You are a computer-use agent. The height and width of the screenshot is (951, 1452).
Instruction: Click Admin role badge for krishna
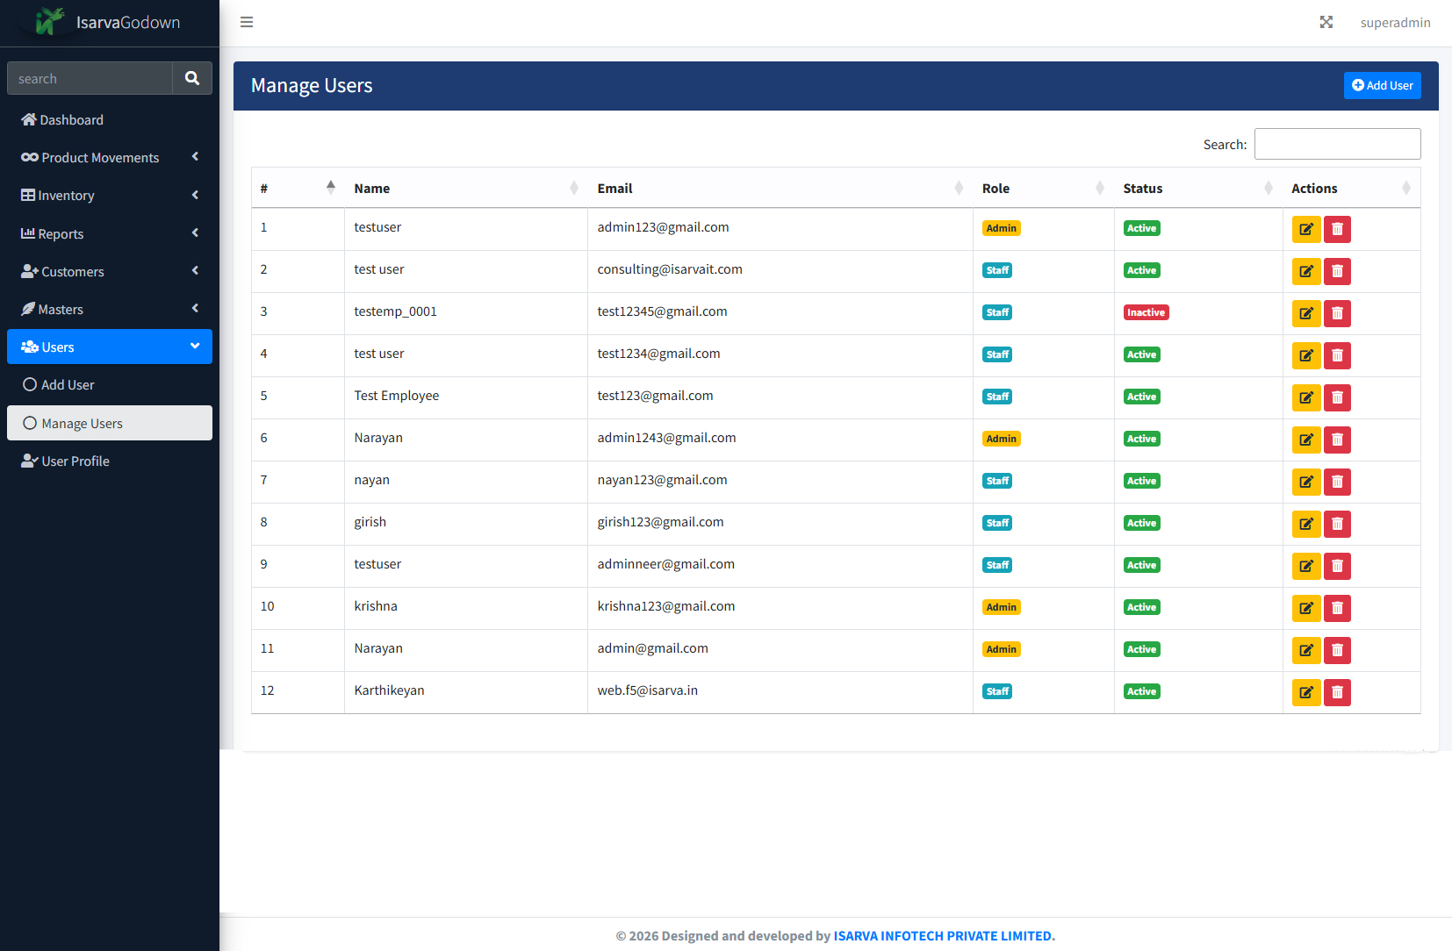point(1001,607)
